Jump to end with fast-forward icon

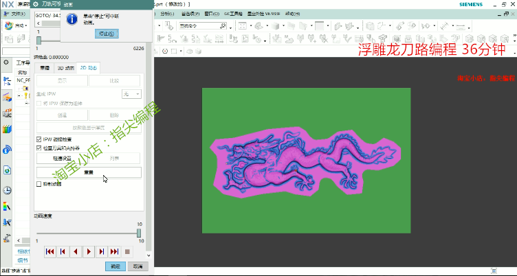[x=114, y=252]
